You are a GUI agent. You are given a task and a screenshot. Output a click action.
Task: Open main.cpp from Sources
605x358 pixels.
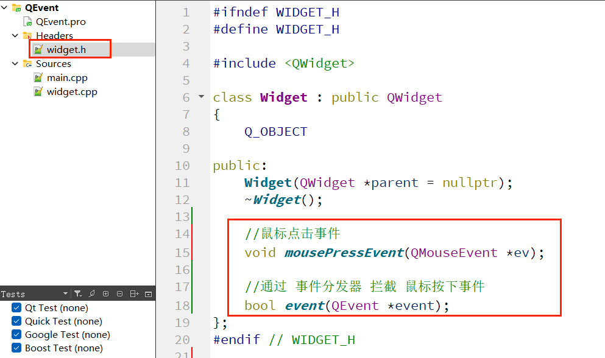click(67, 78)
